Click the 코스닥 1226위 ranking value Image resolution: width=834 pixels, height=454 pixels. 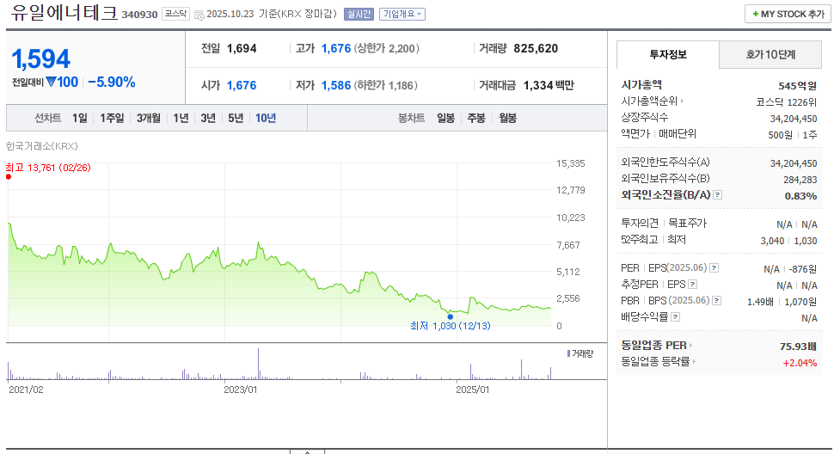coord(786,102)
